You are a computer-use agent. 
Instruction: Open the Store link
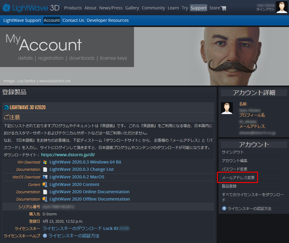[215, 8]
